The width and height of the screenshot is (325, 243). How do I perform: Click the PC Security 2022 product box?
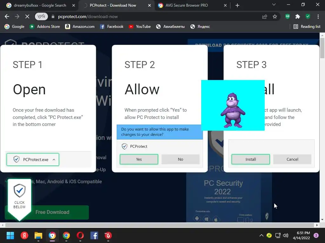[x=229, y=197]
